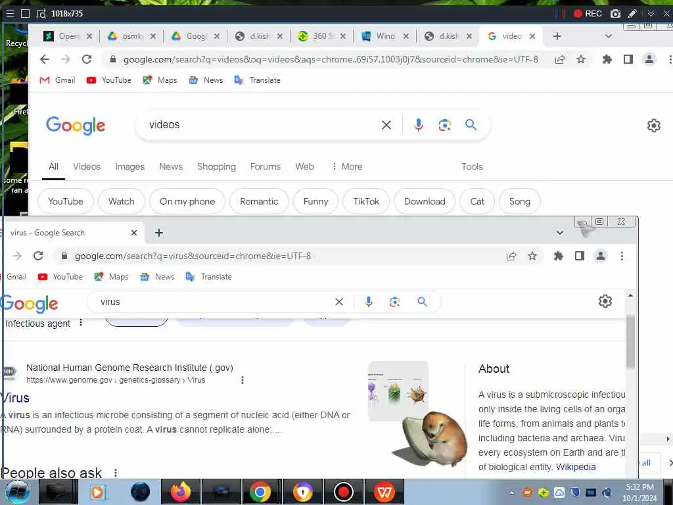Open options for Infectious agent panel
This screenshot has height=505, width=673.
81,322
